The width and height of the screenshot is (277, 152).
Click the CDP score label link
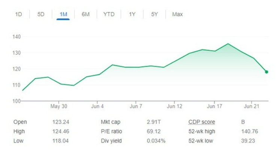pos(201,122)
